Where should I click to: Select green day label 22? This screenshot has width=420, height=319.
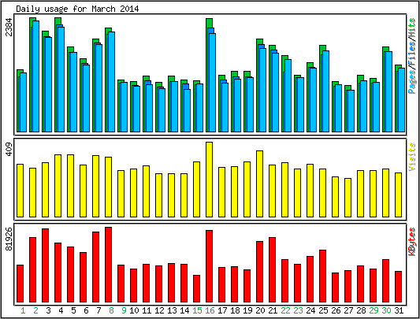point(285,310)
